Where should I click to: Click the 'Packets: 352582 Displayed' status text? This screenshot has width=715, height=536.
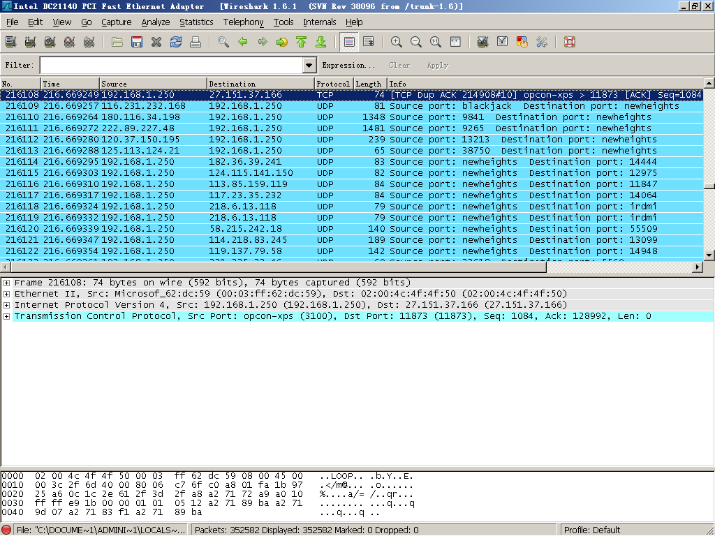tap(307, 530)
